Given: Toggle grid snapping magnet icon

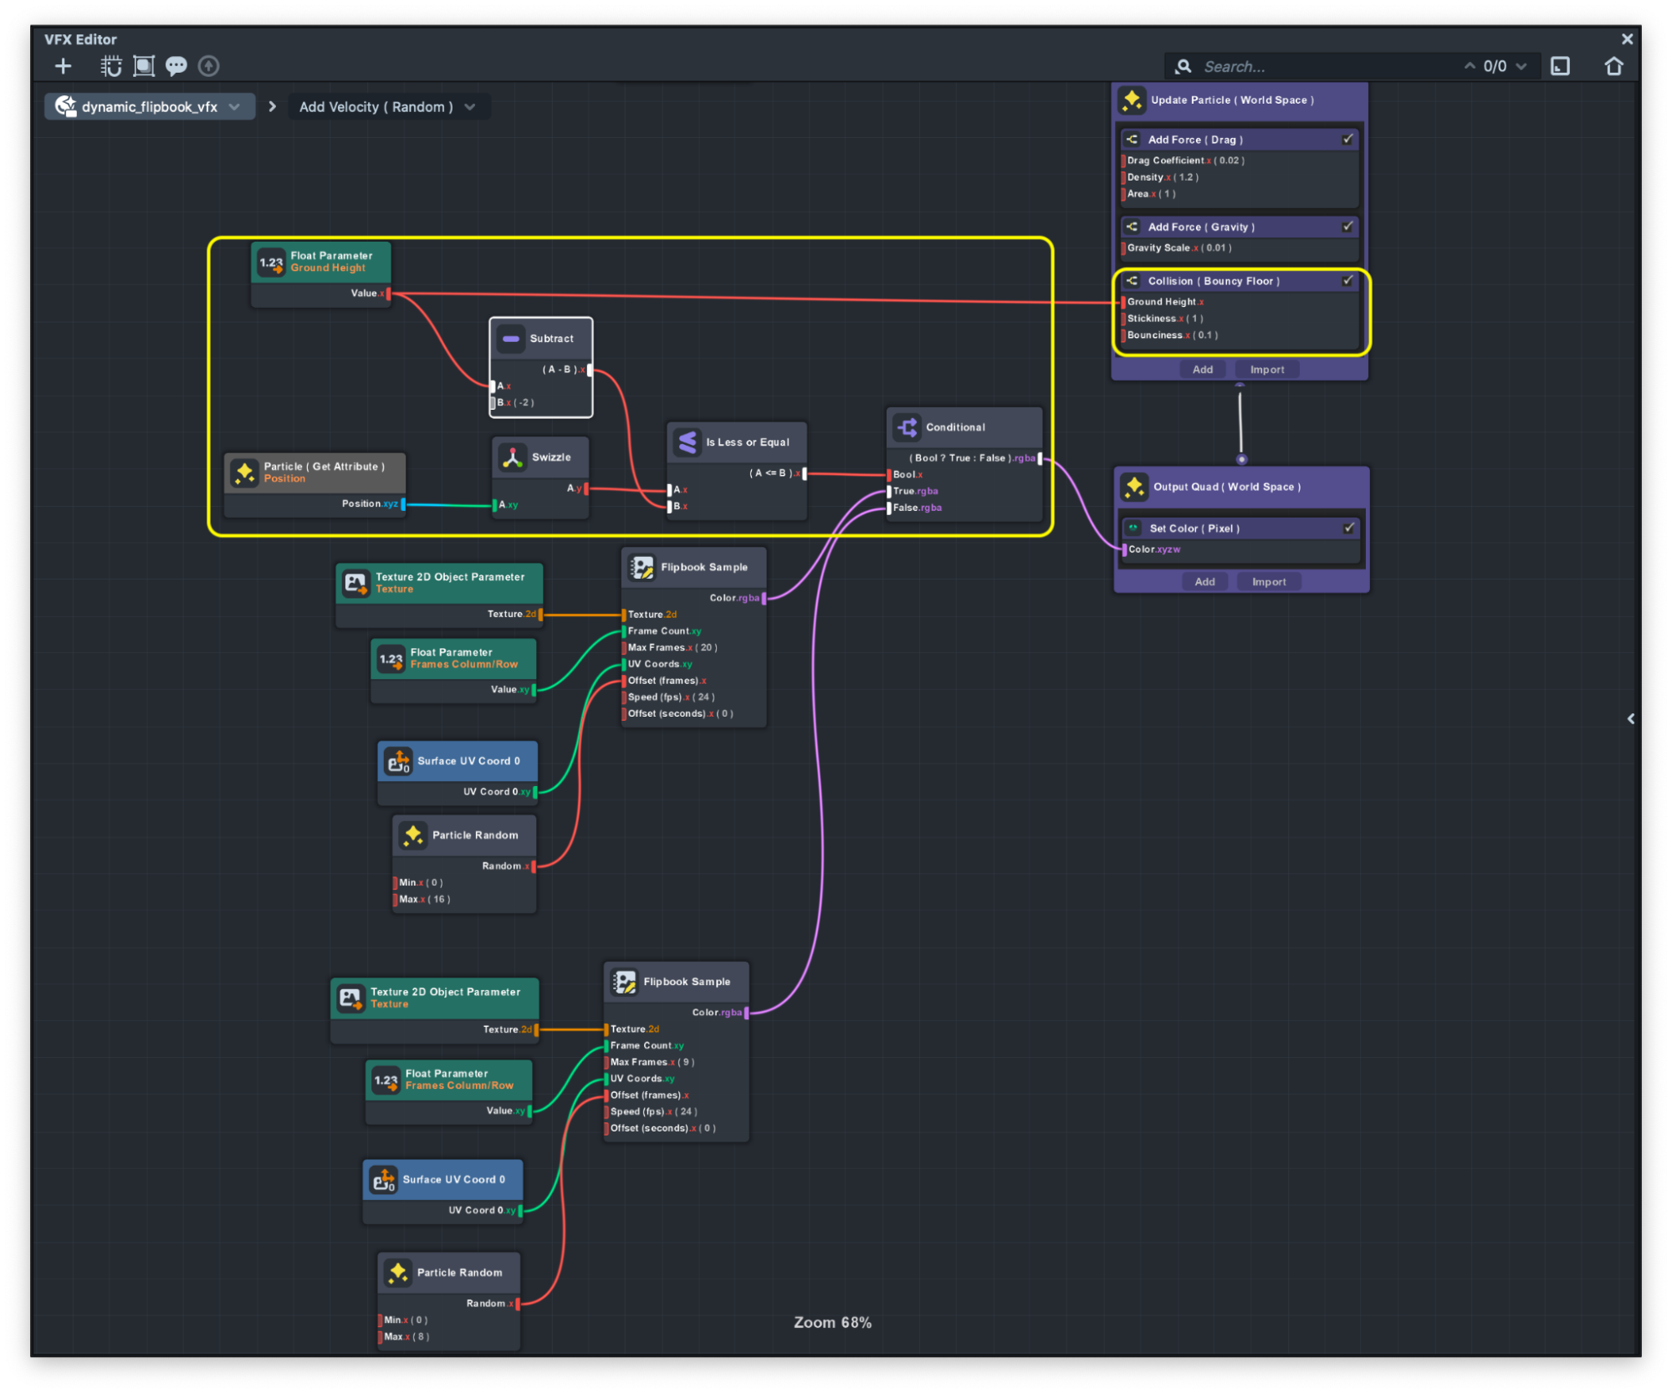Looking at the screenshot, I should pos(110,66).
